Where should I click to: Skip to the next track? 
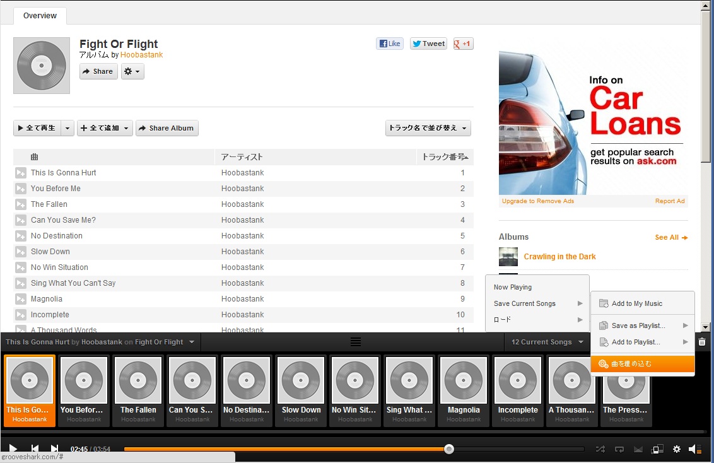coord(54,449)
